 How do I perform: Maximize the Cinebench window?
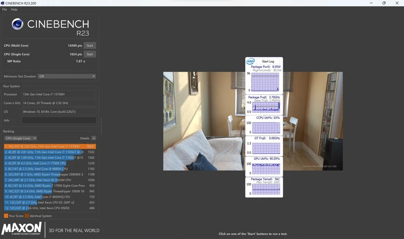384,3
